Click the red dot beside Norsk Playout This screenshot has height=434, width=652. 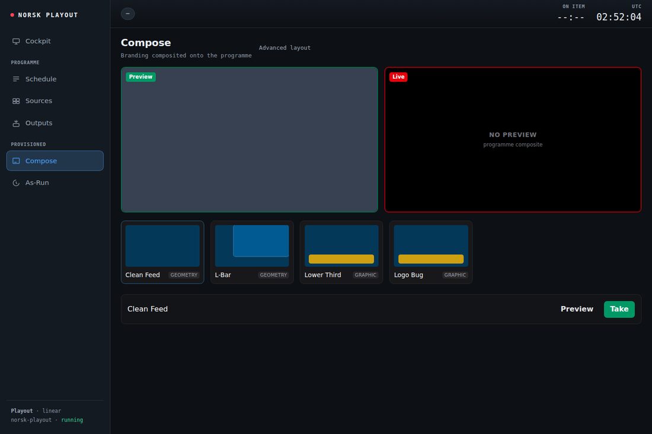click(x=12, y=15)
